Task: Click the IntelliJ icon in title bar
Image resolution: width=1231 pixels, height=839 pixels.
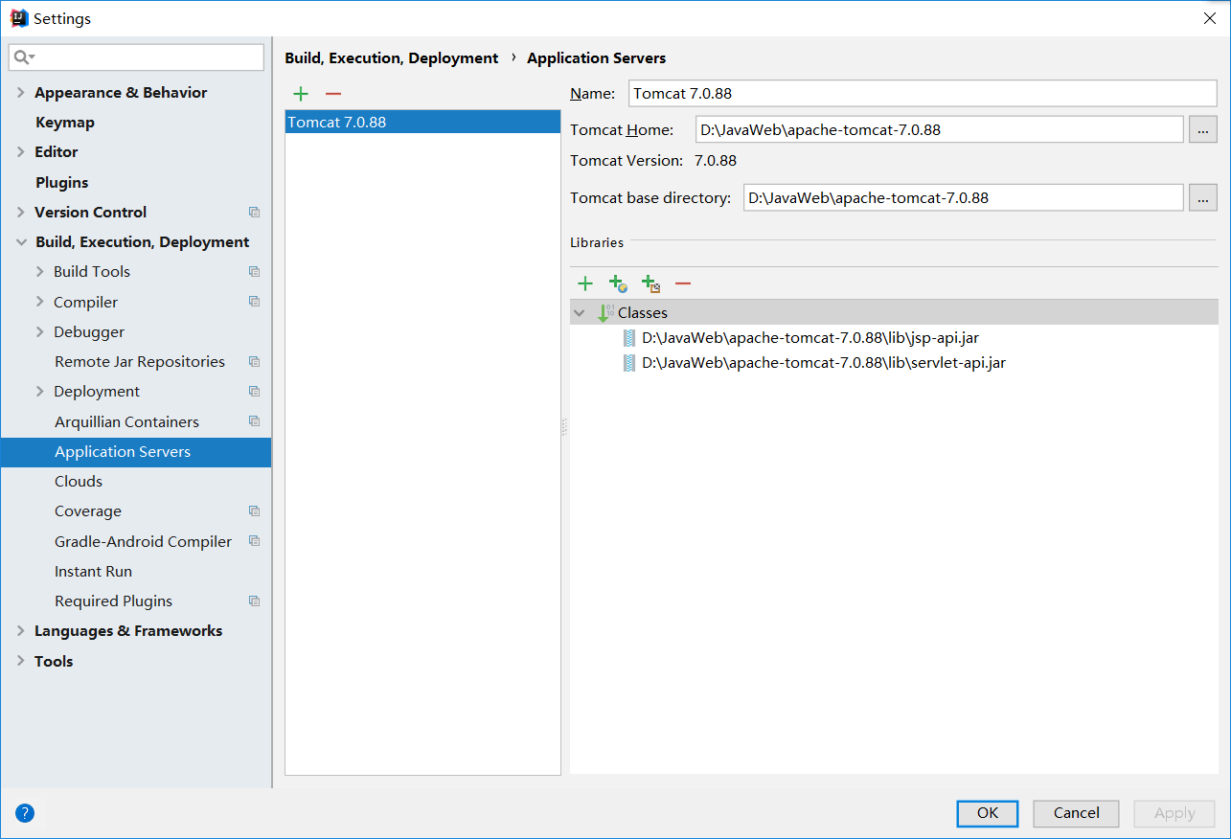Action: [18, 18]
